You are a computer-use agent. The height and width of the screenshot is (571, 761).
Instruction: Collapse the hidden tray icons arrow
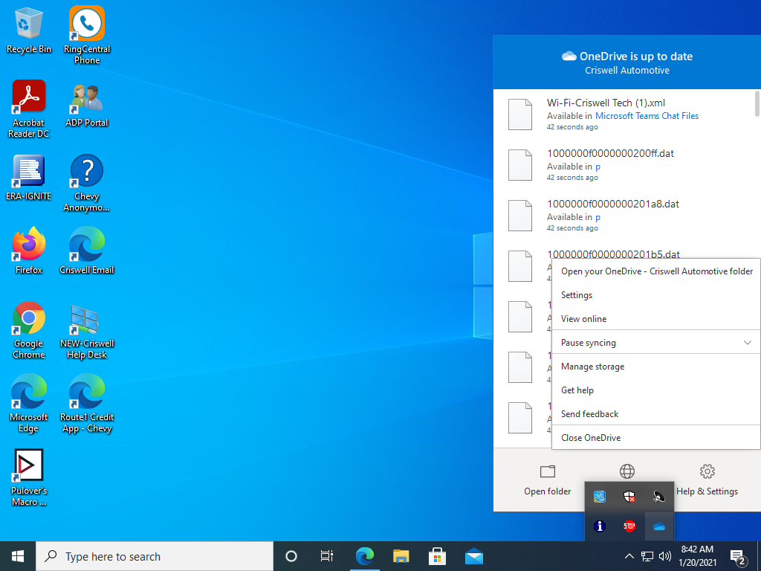coord(629,556)
